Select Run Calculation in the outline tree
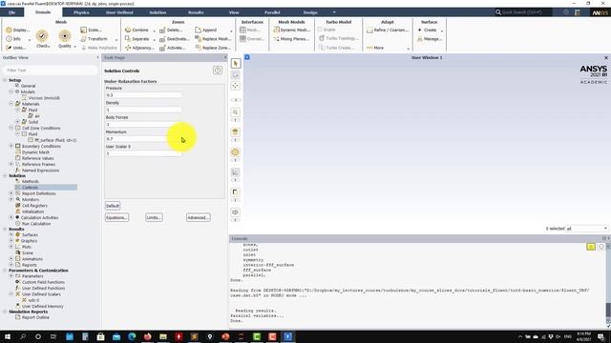The image size is (611, 343). click(36, 224)
